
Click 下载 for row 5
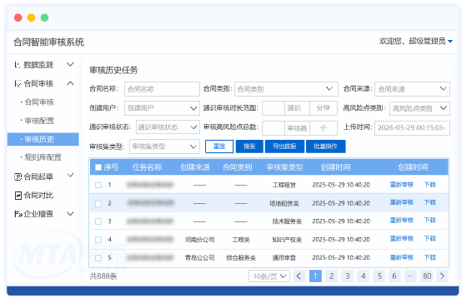tap(429, 257)
